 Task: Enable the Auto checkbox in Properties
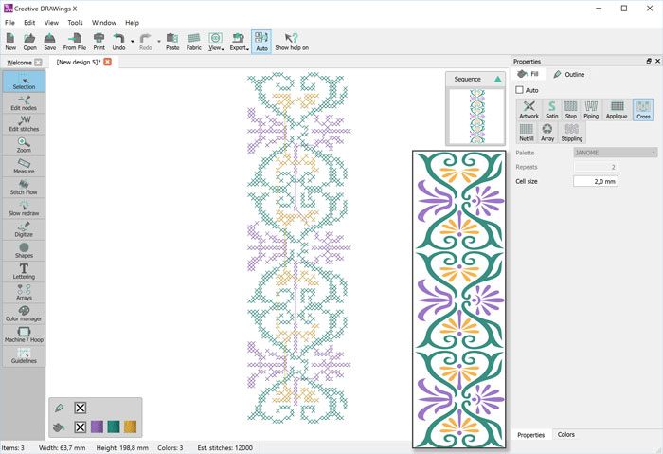pyautogui.click(x=519, y=90)
